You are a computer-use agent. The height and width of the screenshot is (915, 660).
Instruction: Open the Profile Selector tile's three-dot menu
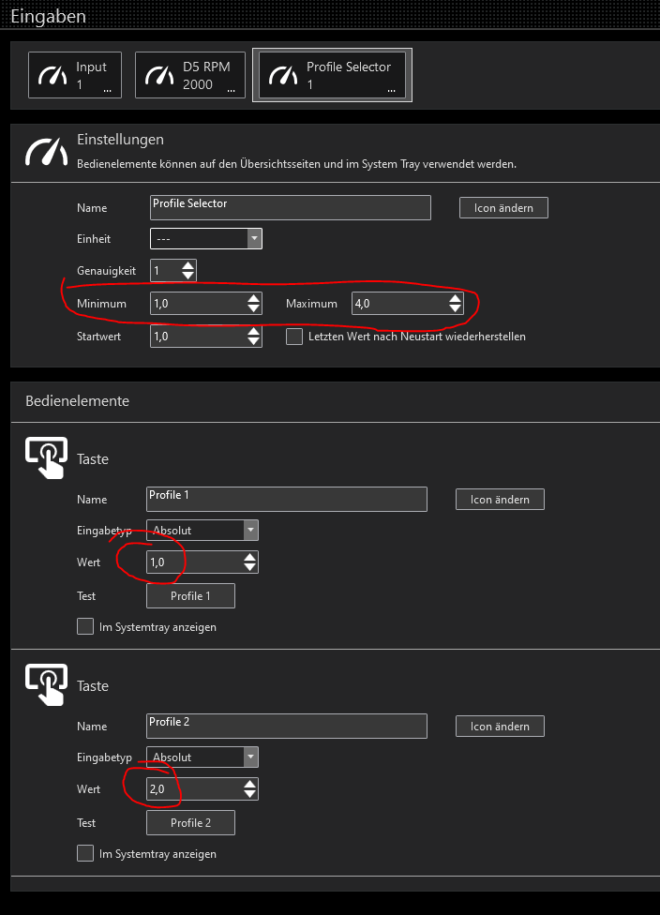[x=391, y=91]
